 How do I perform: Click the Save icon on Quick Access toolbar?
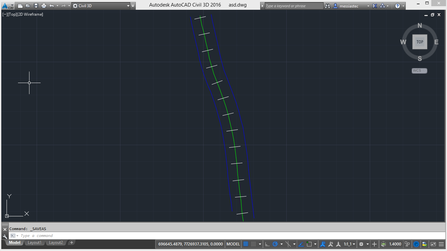[36, 5]
